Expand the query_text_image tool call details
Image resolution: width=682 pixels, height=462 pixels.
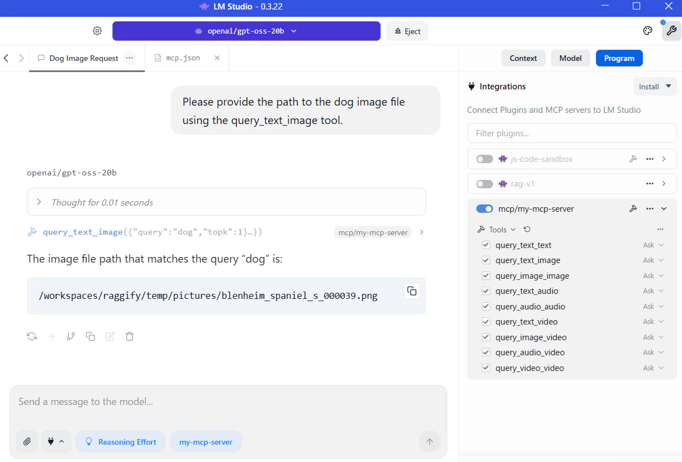pyautogui.click(x=421, y=232)
